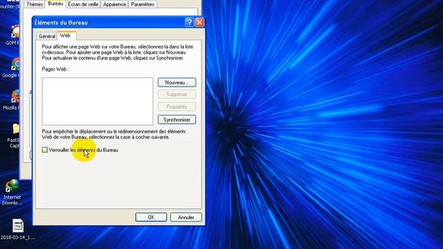
Task: Click the Nouveau... button
Action: tap(177, 82)
